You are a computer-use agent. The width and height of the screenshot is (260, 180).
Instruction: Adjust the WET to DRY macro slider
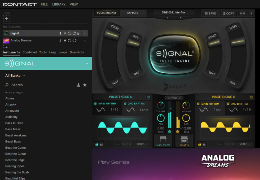pos(134,43)
